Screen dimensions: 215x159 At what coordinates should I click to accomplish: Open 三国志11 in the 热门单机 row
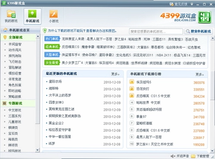[x=159, y=39]
